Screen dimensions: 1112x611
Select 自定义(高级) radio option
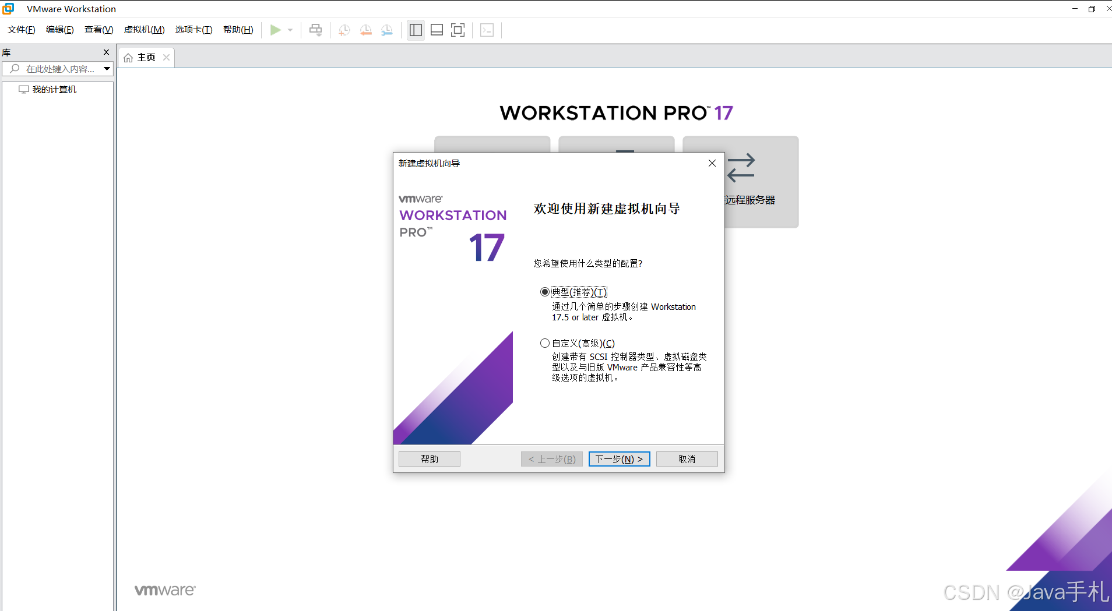[x=545, y=343]
